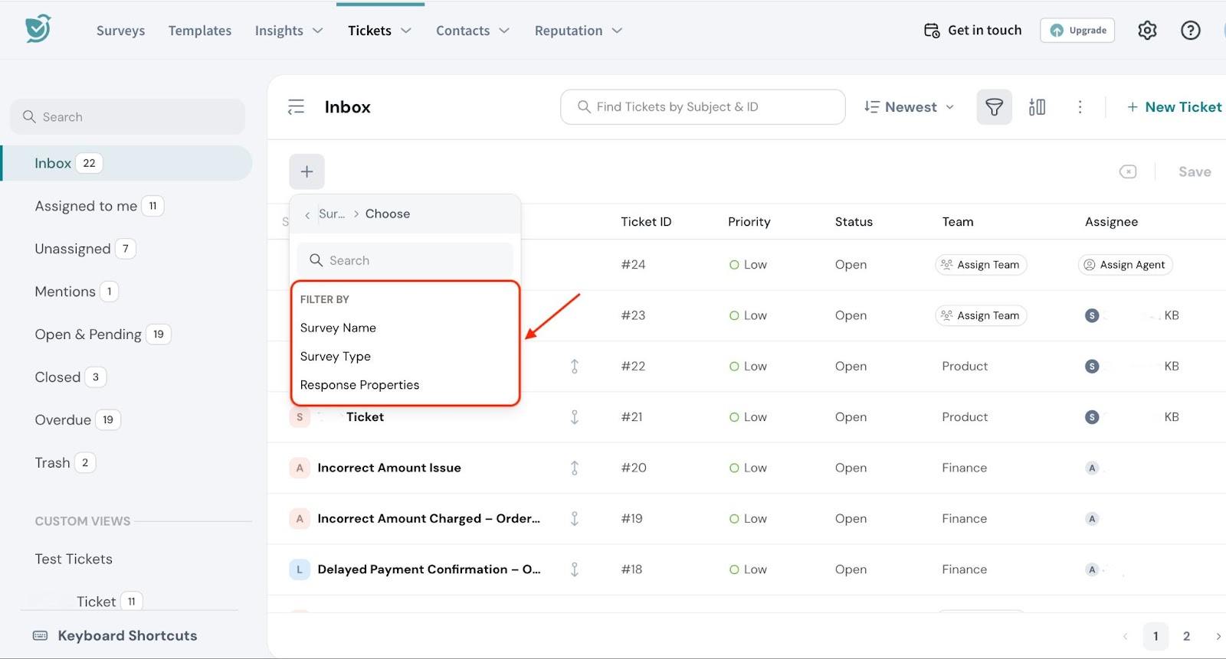The height and width of the screenshot is (659, 1226).
Task: Click Assign Agent for ticket #24
Action: pyautogui.click(x=1125, y=265)
